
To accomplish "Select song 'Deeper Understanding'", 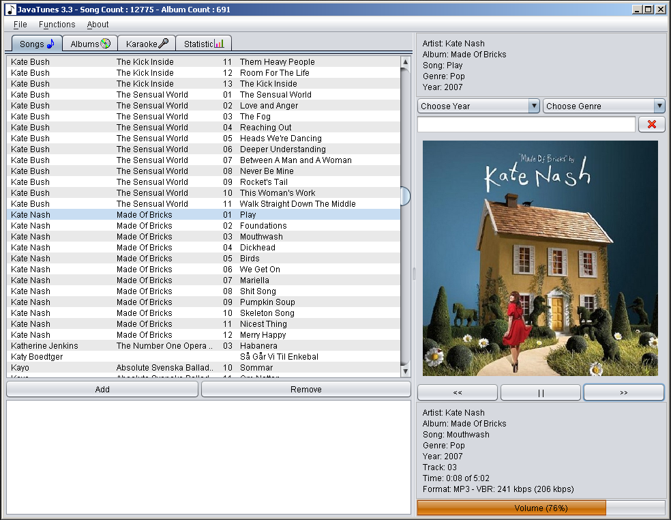I will [x=204, y=149].
